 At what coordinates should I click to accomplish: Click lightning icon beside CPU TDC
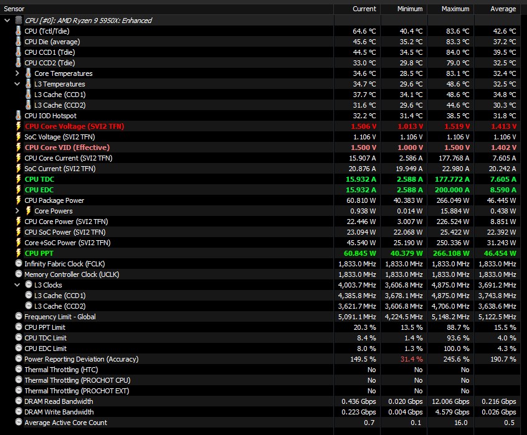[x=19, y=179]
